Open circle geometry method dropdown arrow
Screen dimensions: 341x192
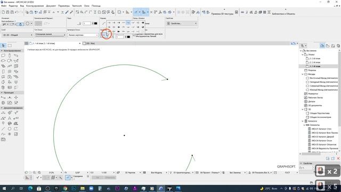tap(31, 23)
